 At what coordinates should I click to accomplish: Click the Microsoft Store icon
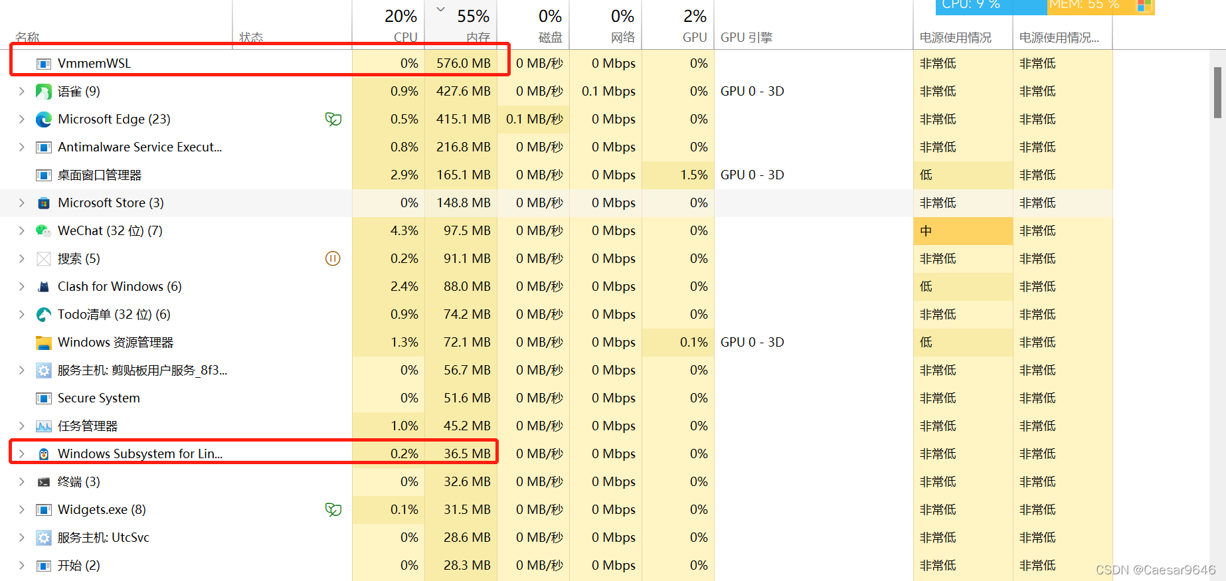pos(44,203)
